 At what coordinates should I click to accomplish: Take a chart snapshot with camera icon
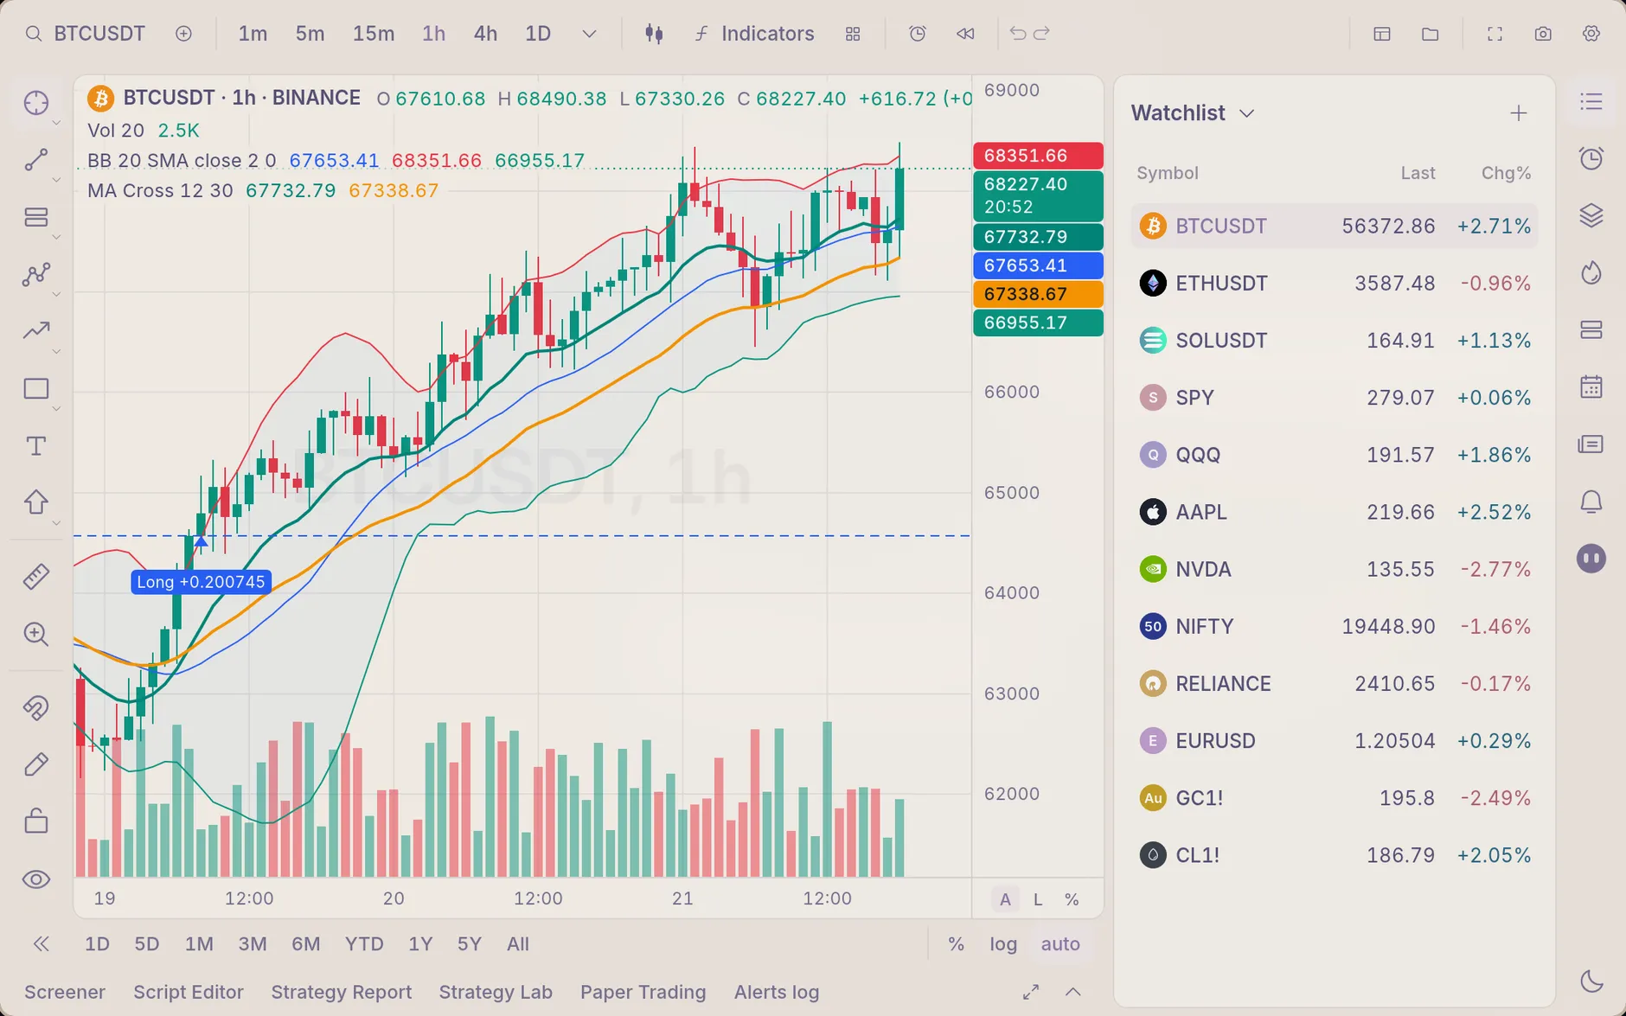click(x=1543, y=34)
